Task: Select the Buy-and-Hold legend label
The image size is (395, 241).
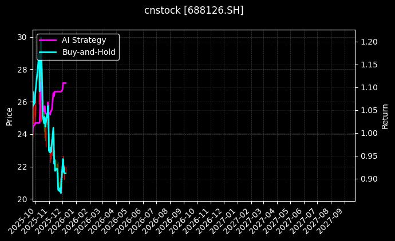Action: 89,53
